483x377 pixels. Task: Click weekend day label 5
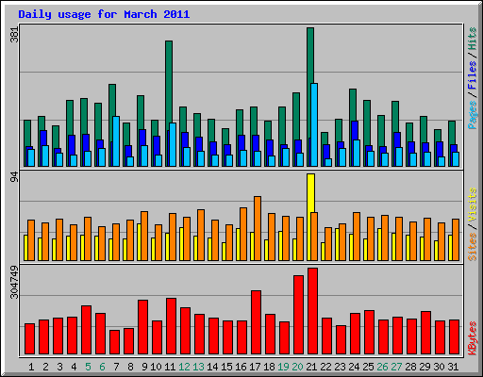pos(88,367)
